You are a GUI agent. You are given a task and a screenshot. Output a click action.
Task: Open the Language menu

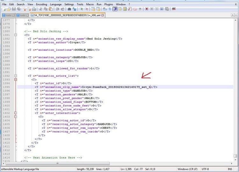tap(56, 4)
